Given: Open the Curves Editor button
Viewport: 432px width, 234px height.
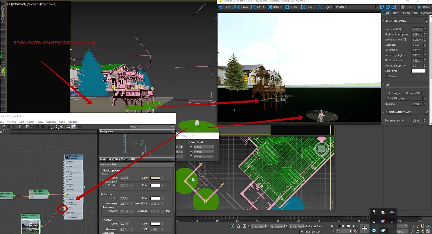Looking at the screenshot, I should [419, 76].
